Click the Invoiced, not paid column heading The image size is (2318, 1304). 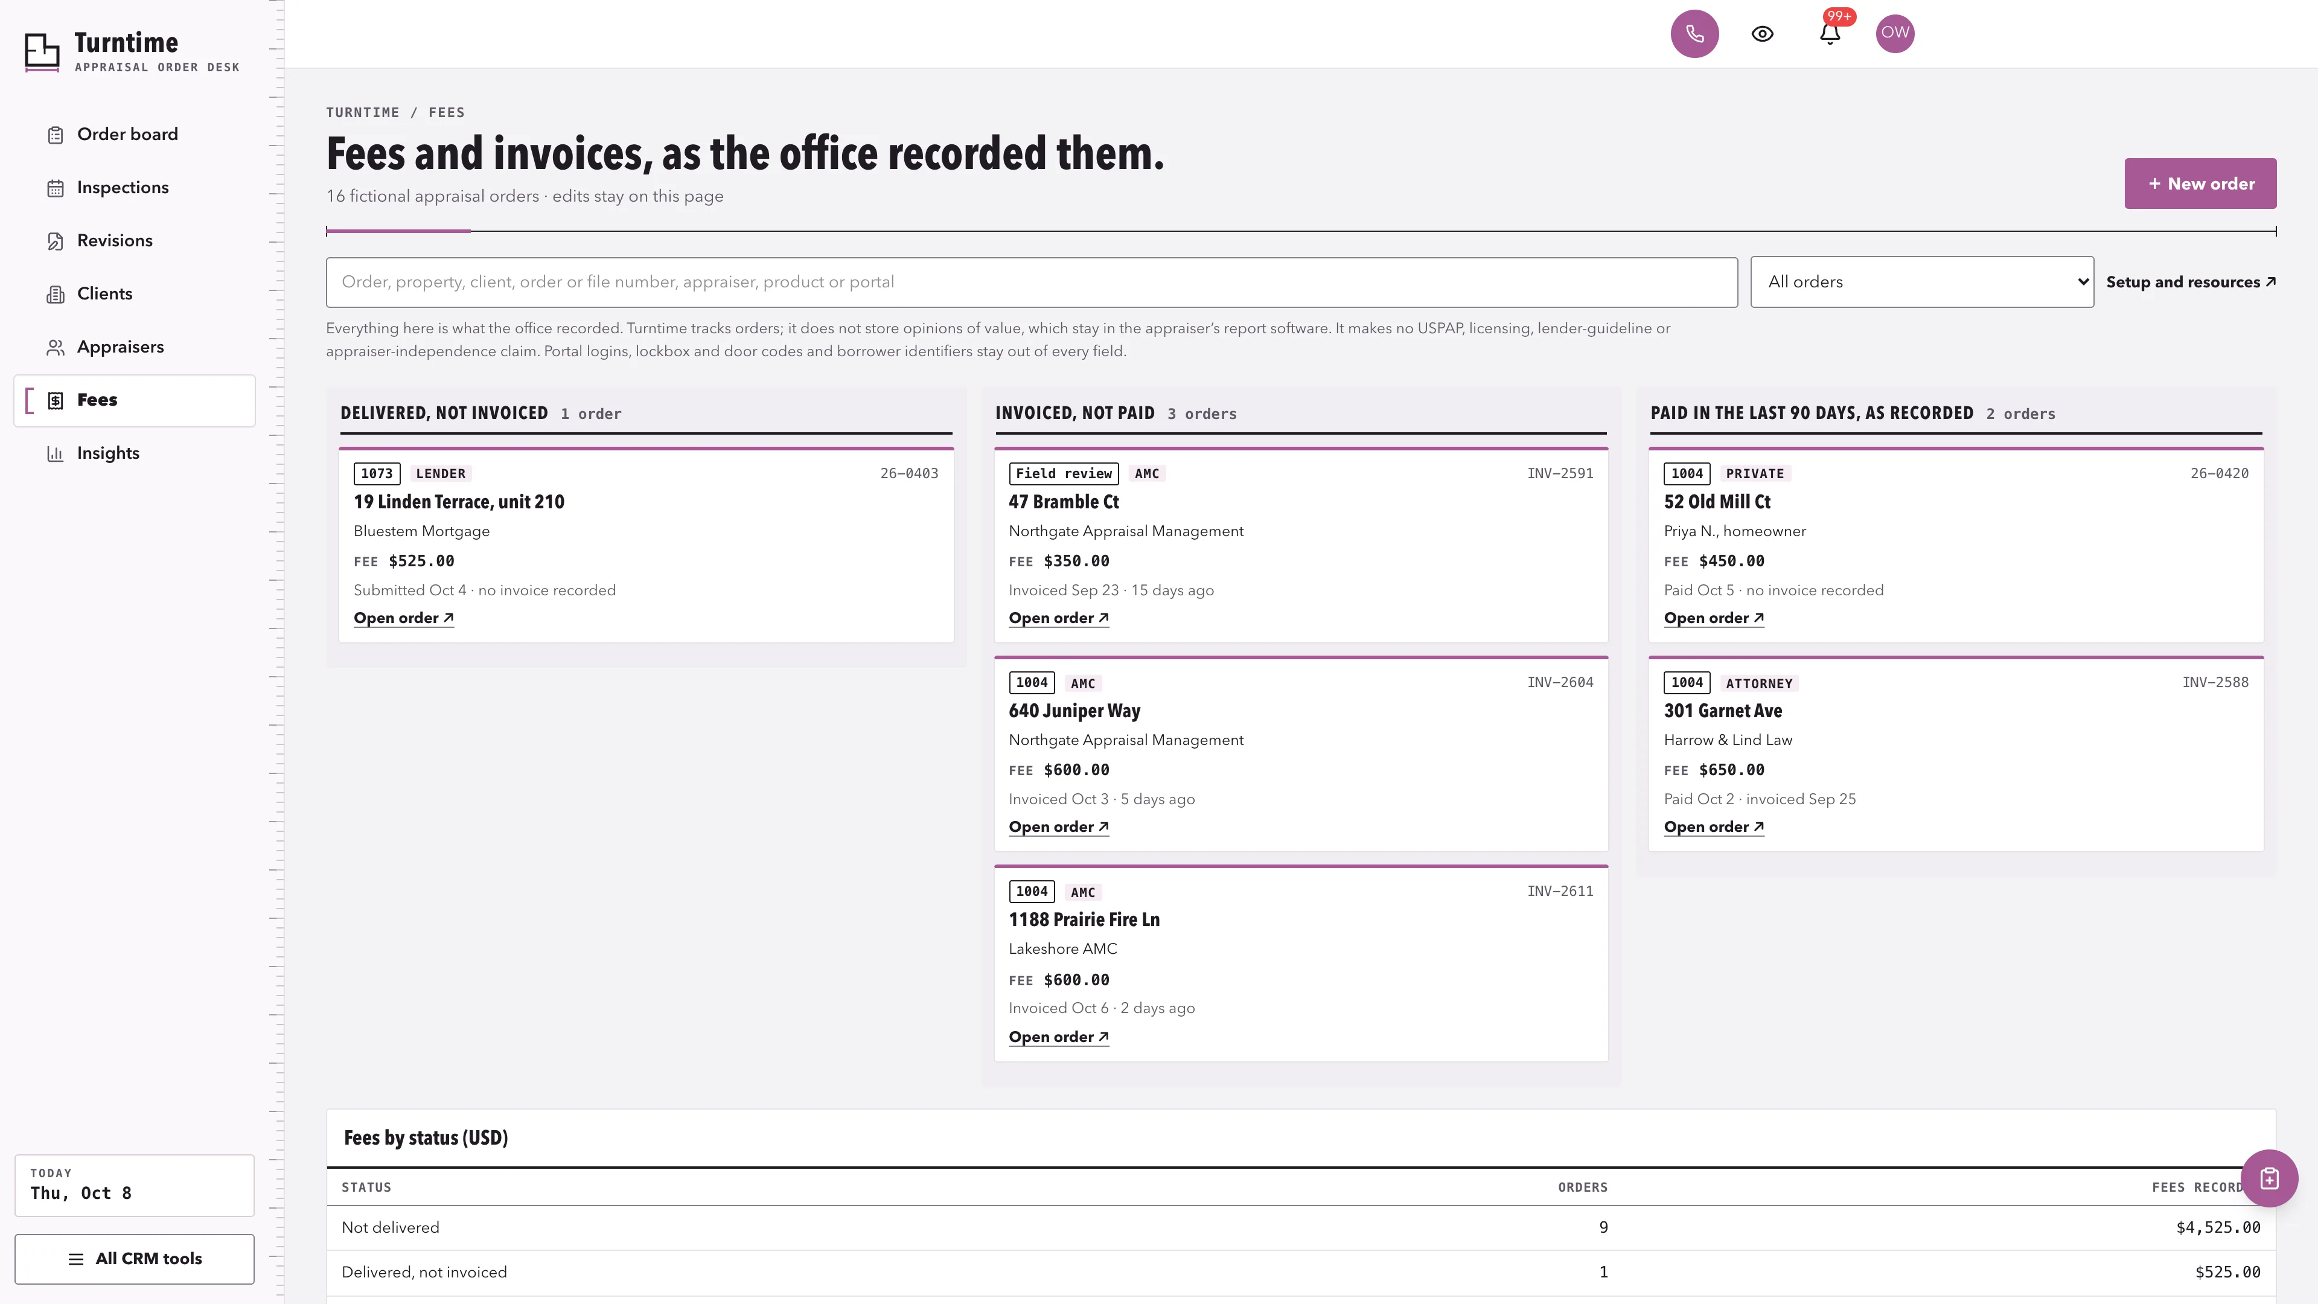(1074, 413)
